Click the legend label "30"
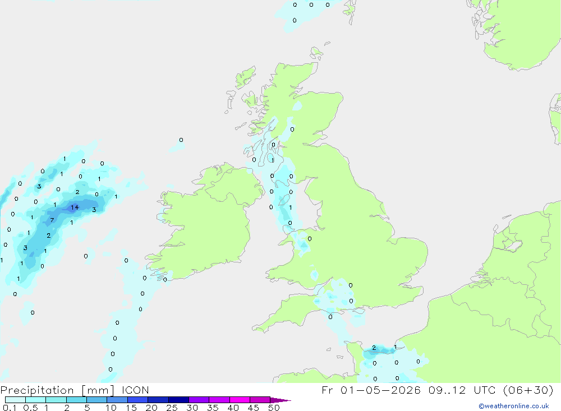Image resolution: width=561 pixels, height=411 pixels. [x=192, y=408]
